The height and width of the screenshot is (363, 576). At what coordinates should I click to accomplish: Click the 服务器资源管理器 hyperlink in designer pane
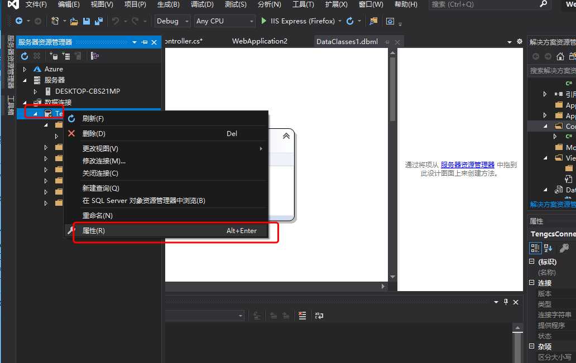[467, 165]
